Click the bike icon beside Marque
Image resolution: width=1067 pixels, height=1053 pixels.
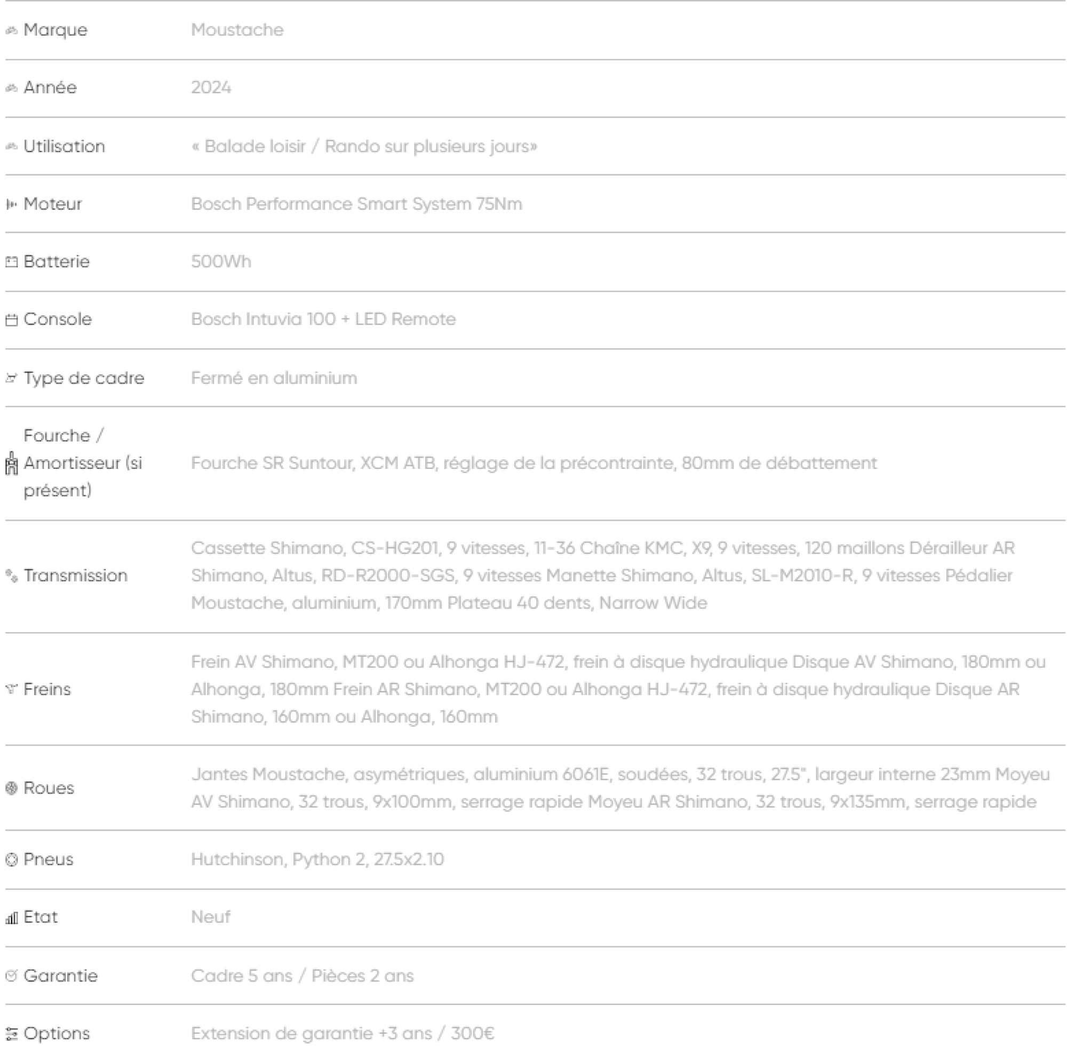point(12,30)
